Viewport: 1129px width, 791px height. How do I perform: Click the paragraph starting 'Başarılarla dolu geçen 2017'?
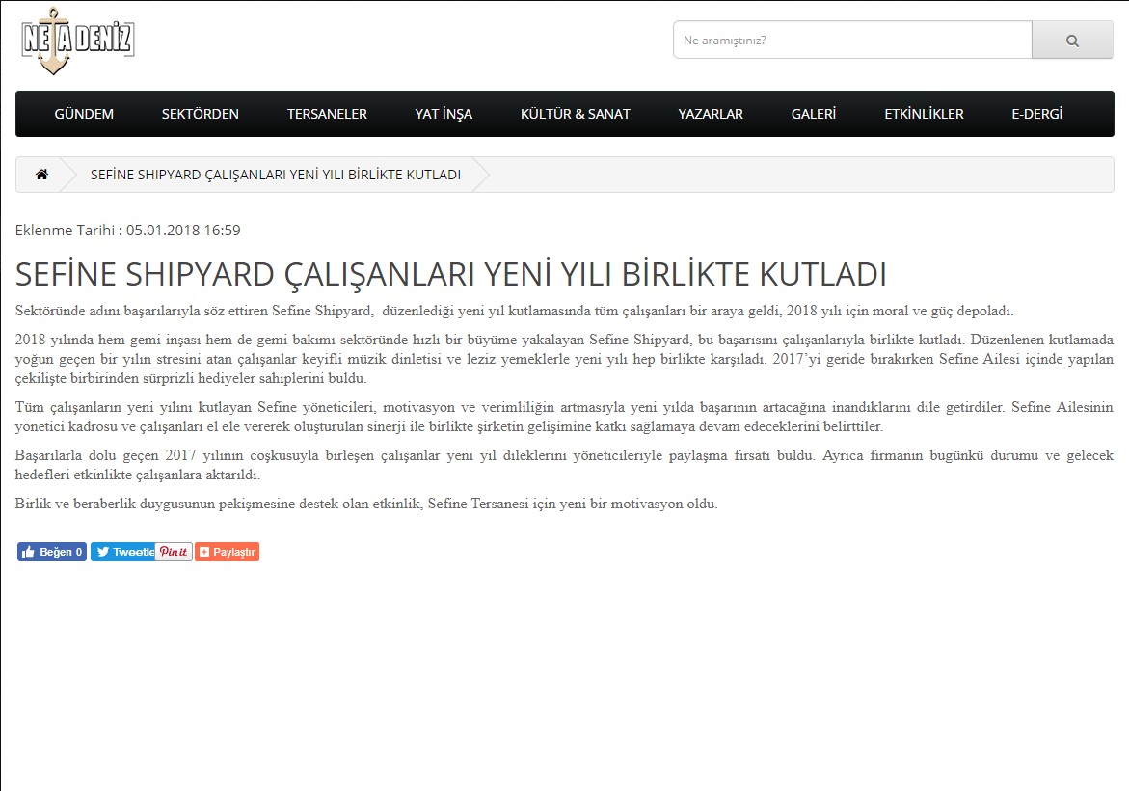[x=565, y=465]
